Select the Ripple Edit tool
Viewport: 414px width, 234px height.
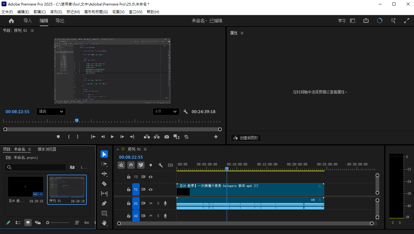pos(104,174)
